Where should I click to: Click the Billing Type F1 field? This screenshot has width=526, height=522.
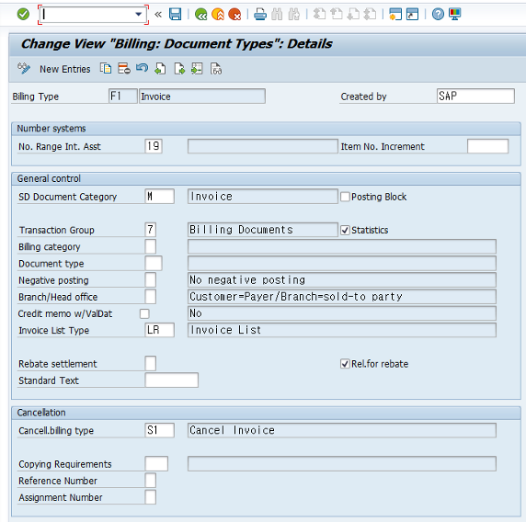[123, 96]
